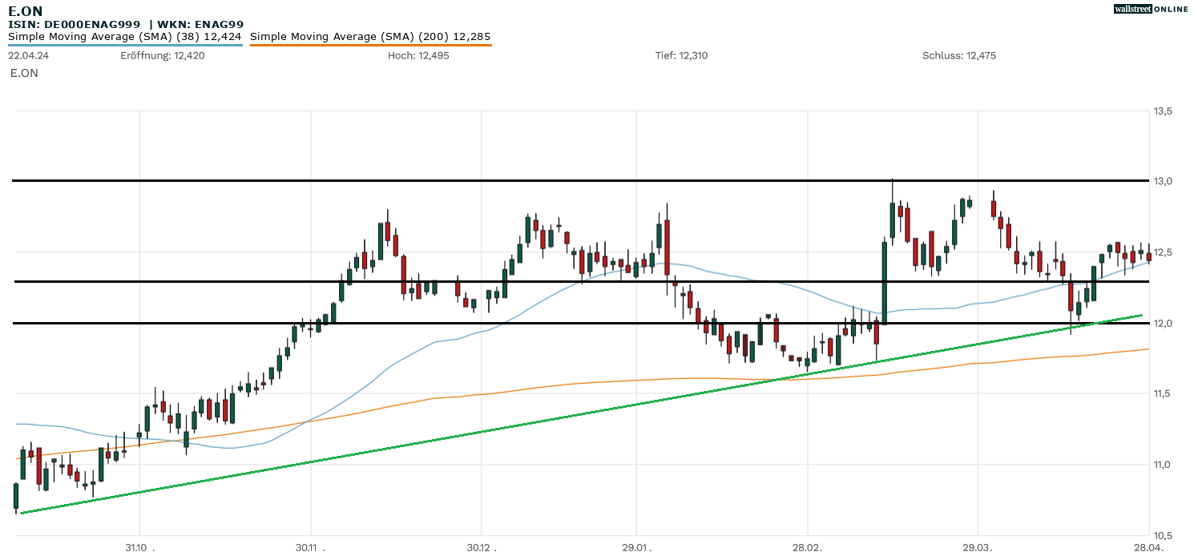Click the blue underline below SMA (38)
Image resolution: width=1194 pixels, height=552 pixels.
click(x=125, y=45)
